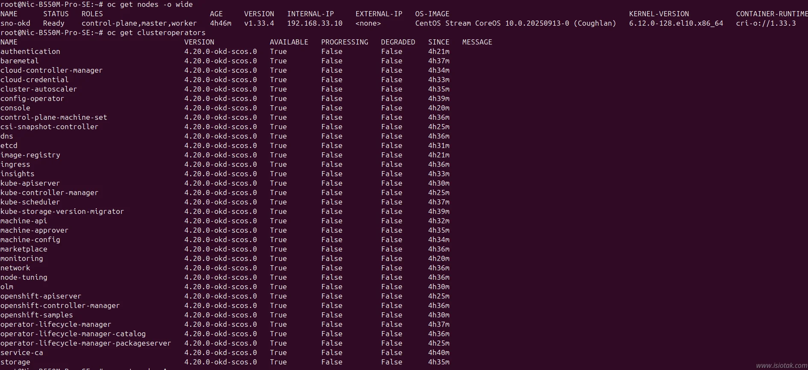Click operator name 'config-operator'
Image resolution: width=808 pixels, height=370 pixels.
point(33,99)
